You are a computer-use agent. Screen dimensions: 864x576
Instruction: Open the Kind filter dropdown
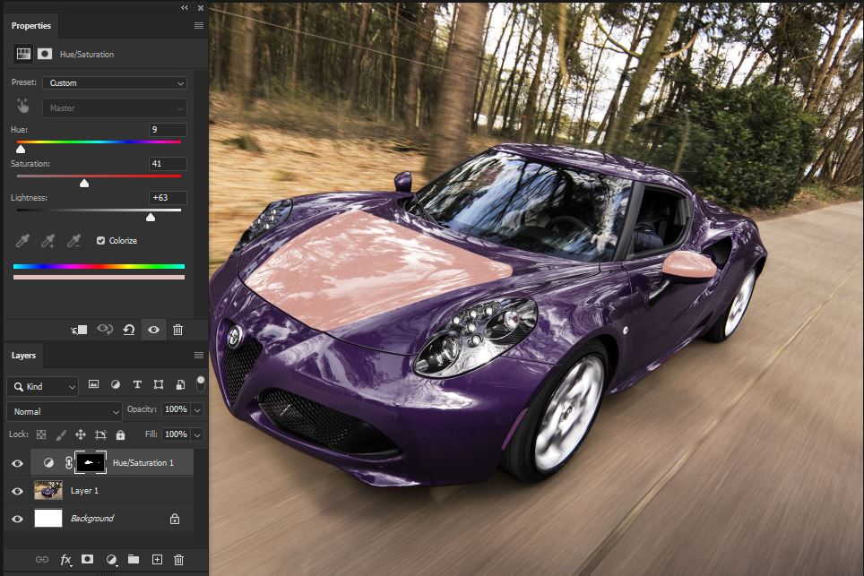[42, 387]
